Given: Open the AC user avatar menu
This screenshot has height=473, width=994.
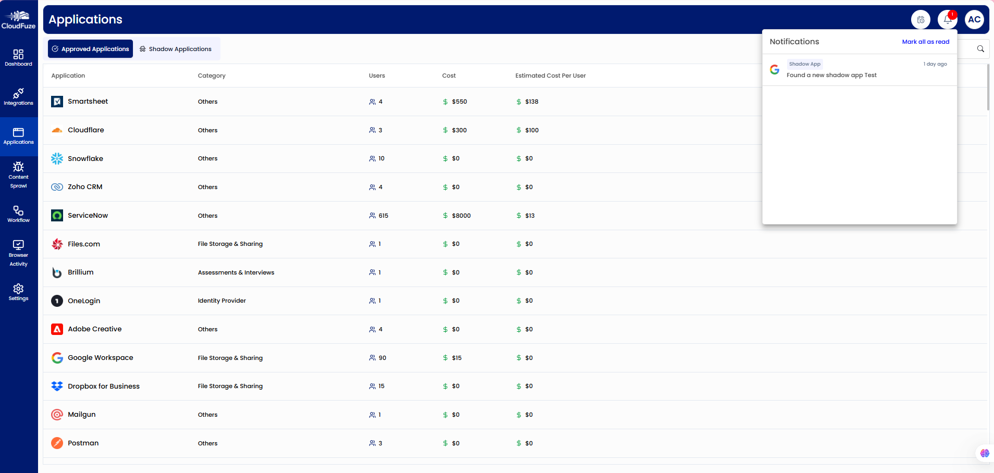Looking at the screenshot, I should pyautogui.click(x=974, y=20).
